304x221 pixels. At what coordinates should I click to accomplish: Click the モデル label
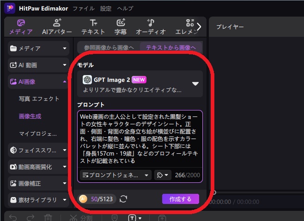tap(85, 65)
